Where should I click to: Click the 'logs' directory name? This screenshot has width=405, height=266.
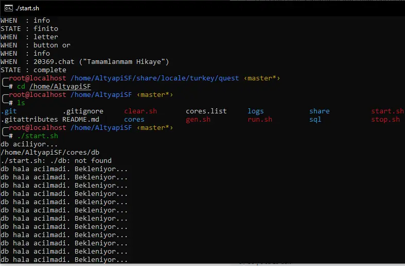pos(256,111)
